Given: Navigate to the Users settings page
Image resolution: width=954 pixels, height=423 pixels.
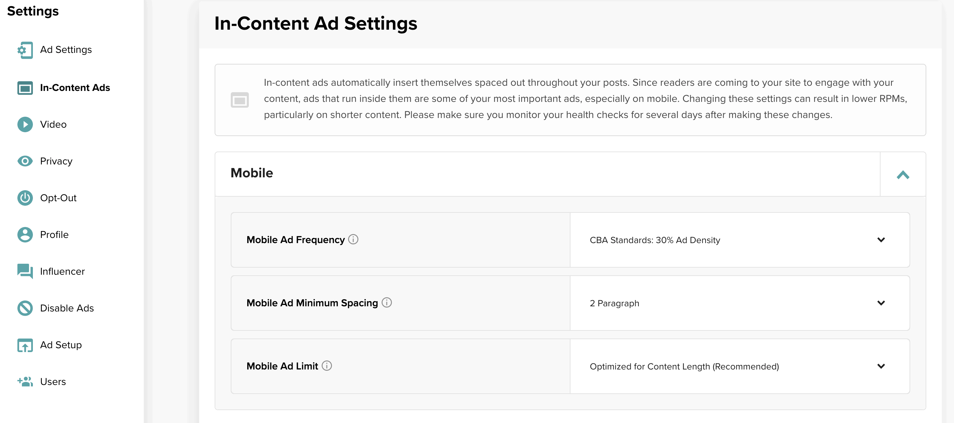Looking at the screenshot, I should (x=53, y=381).
